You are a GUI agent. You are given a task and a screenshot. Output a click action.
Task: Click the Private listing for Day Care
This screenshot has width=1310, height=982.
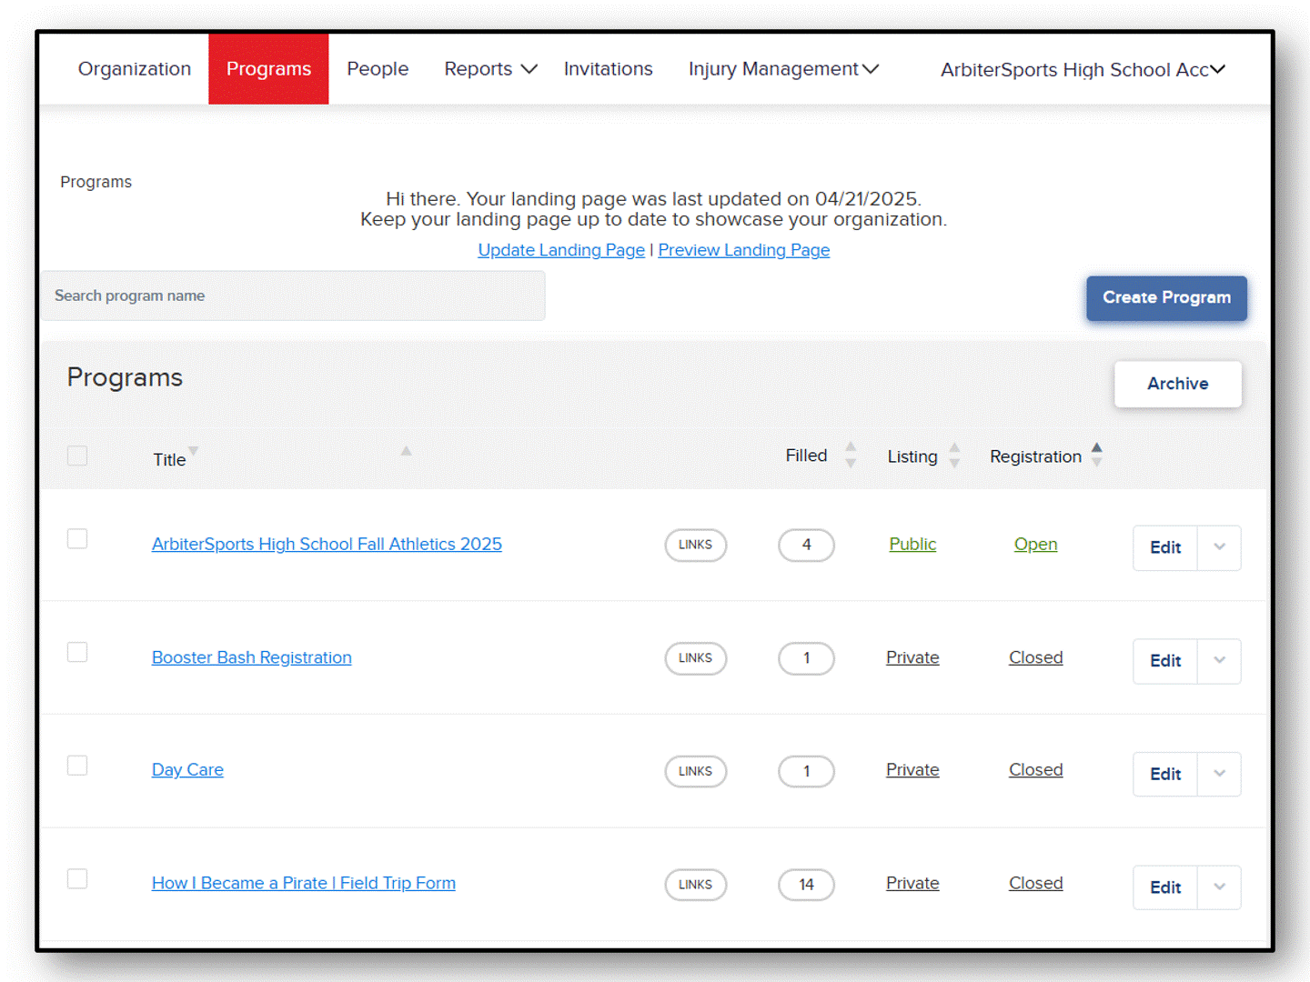click(912, 770)
